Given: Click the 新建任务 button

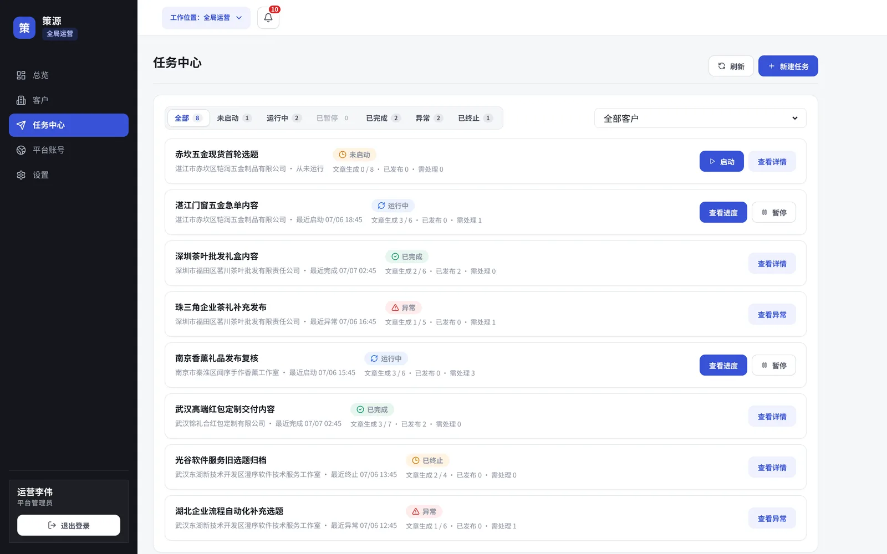Looking at the screenshot, I should (x=788, y=66).
